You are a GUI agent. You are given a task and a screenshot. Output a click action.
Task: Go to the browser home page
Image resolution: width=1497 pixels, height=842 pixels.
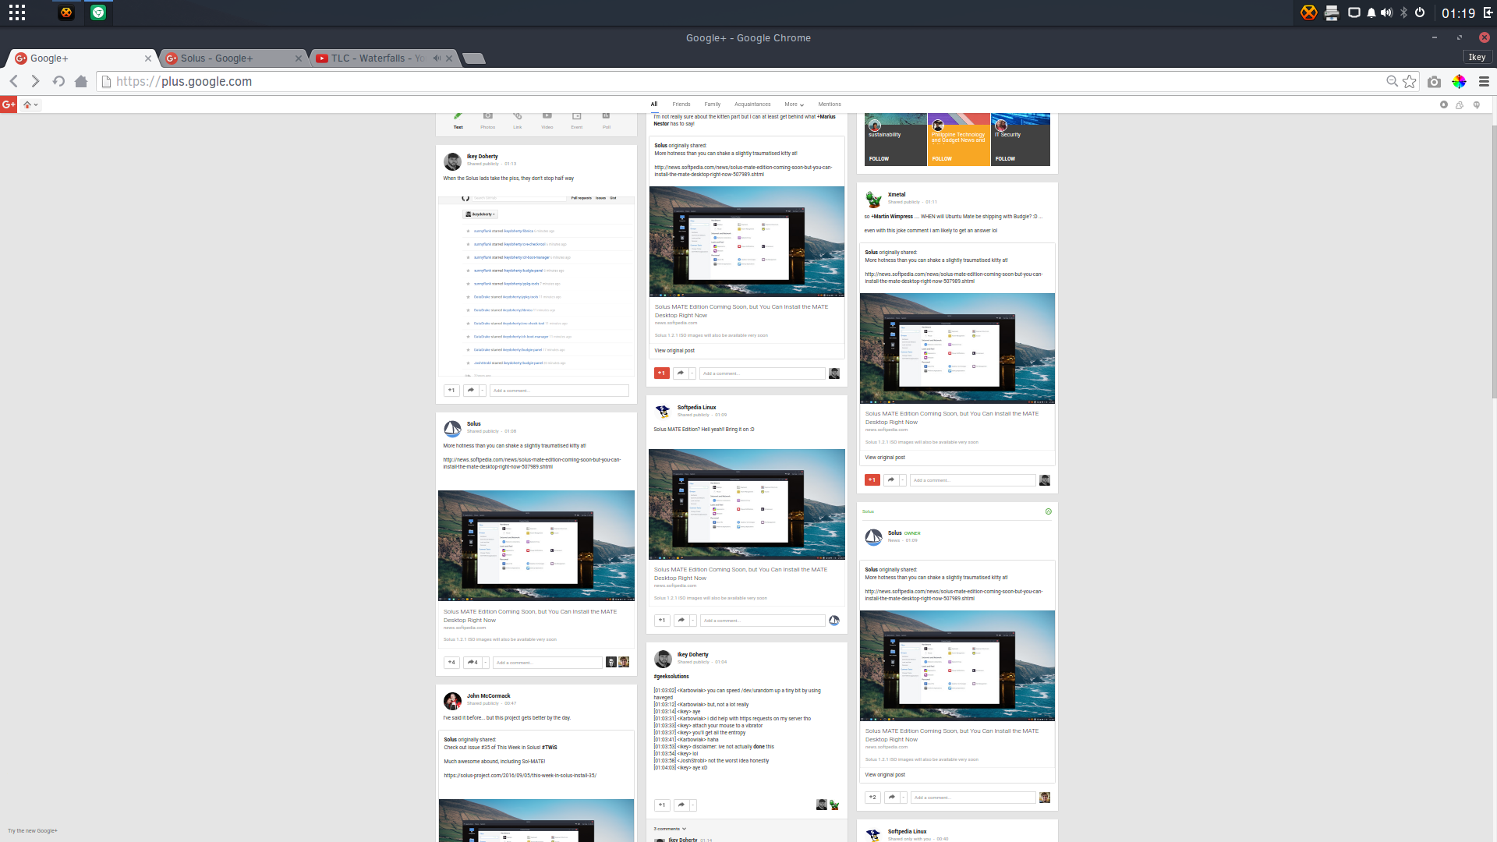coord(81,81)
